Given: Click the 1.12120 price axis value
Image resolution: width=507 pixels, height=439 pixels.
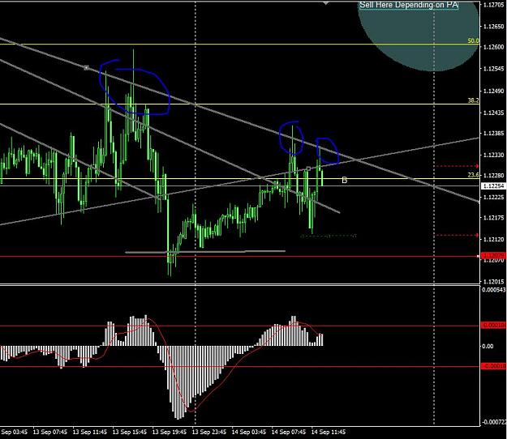Looking at the screenshot, I should (x=493, y=239).
